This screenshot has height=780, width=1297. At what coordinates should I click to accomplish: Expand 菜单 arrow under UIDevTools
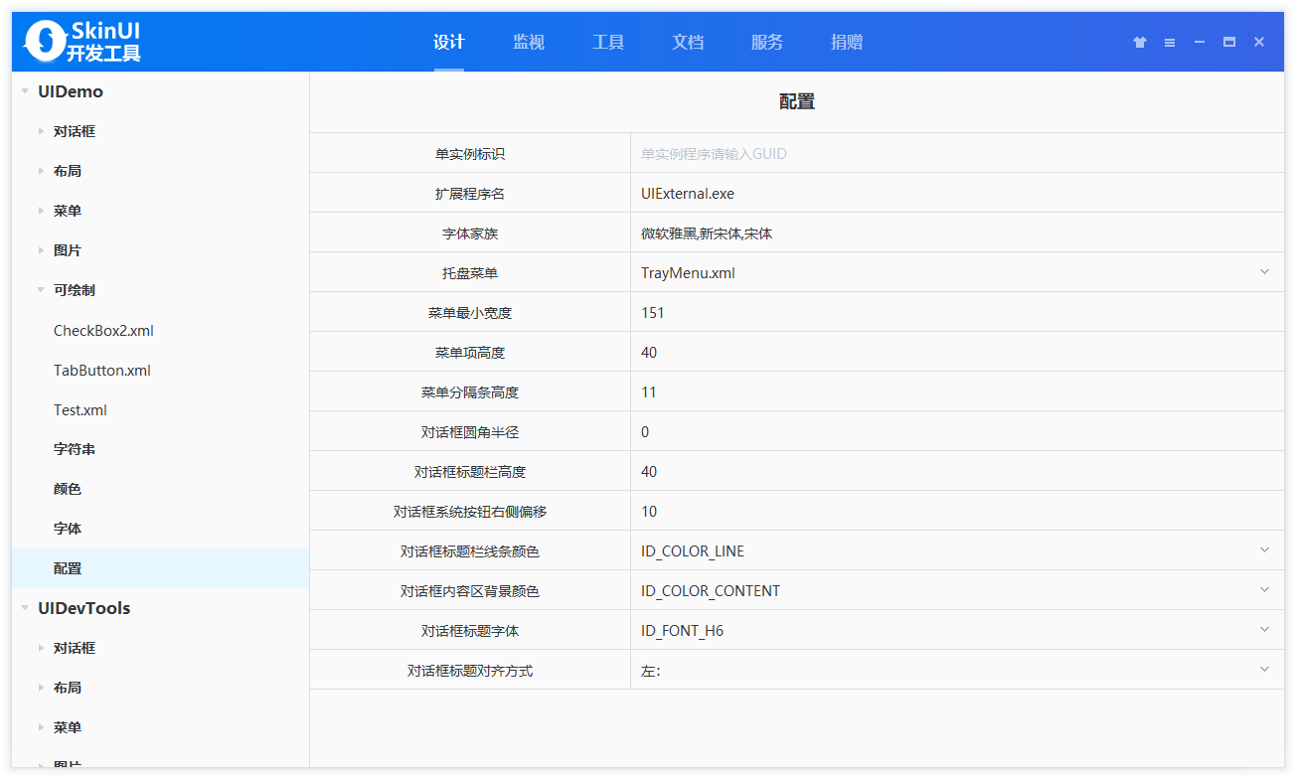click(x=41, y=727)
